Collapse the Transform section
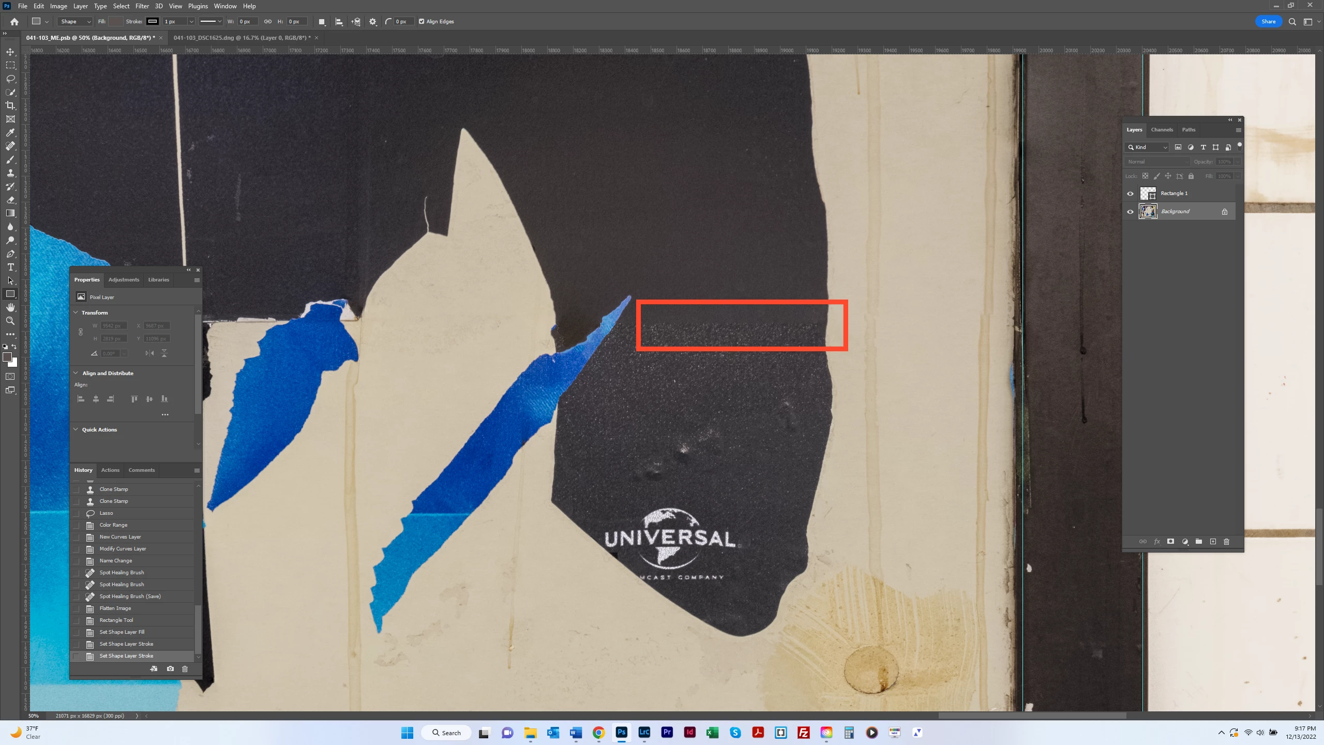1324x745 pixels. (x=76, y=312)
